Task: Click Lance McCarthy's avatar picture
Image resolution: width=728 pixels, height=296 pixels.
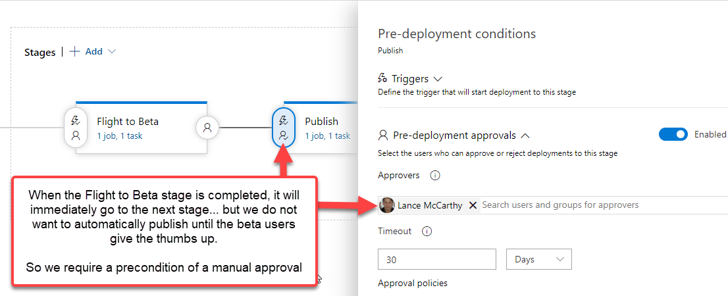Action: point(388,205)
